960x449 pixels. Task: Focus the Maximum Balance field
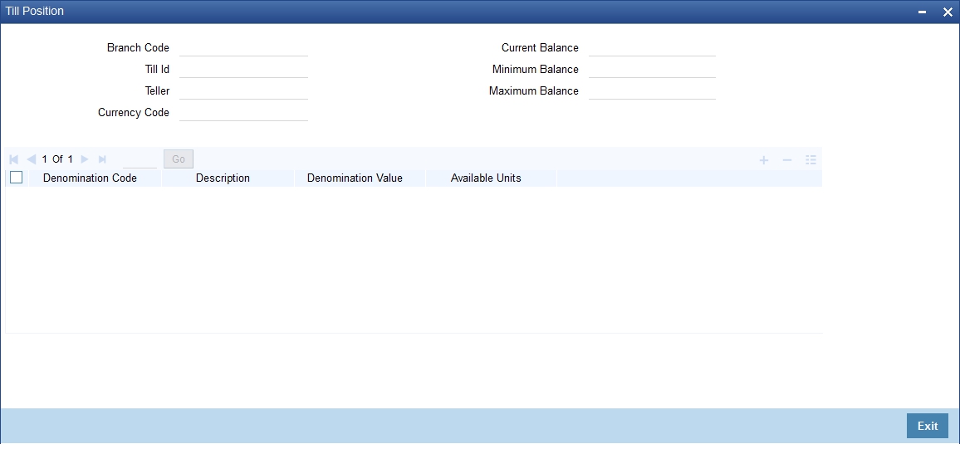[x=652, y=90]
